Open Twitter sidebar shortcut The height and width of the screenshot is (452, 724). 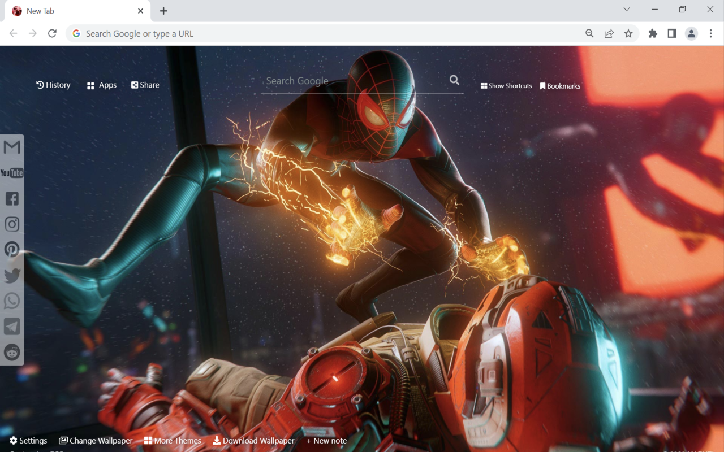(12, 276)
